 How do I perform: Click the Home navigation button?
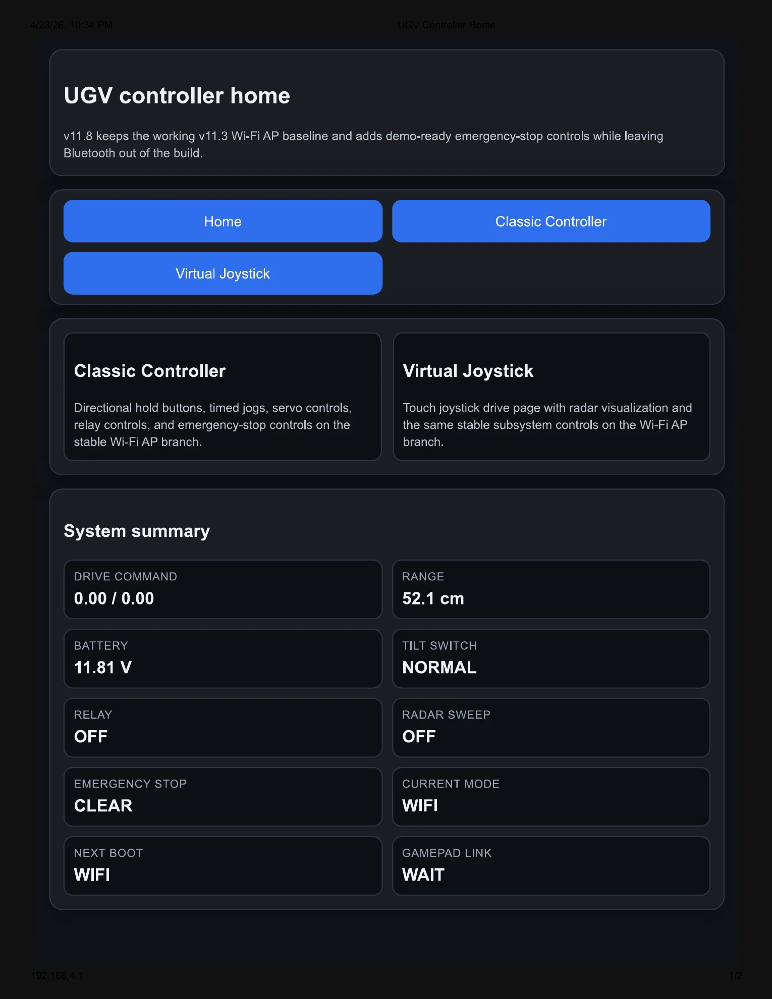[223, 221]
